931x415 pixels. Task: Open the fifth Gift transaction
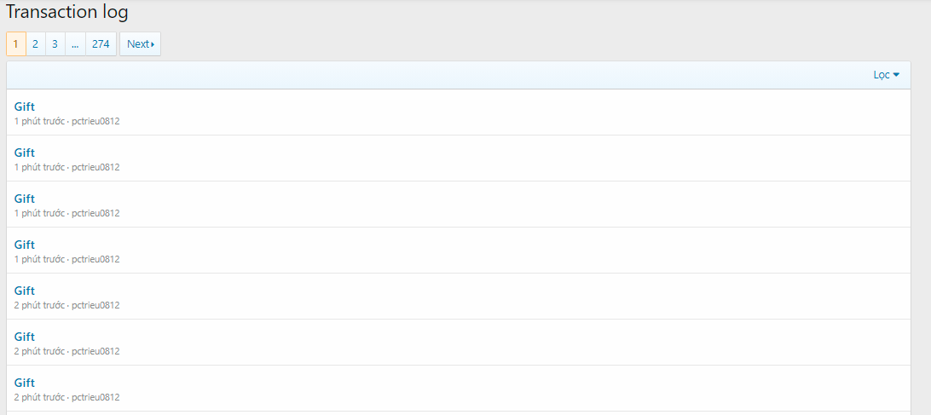click(25, 291)
